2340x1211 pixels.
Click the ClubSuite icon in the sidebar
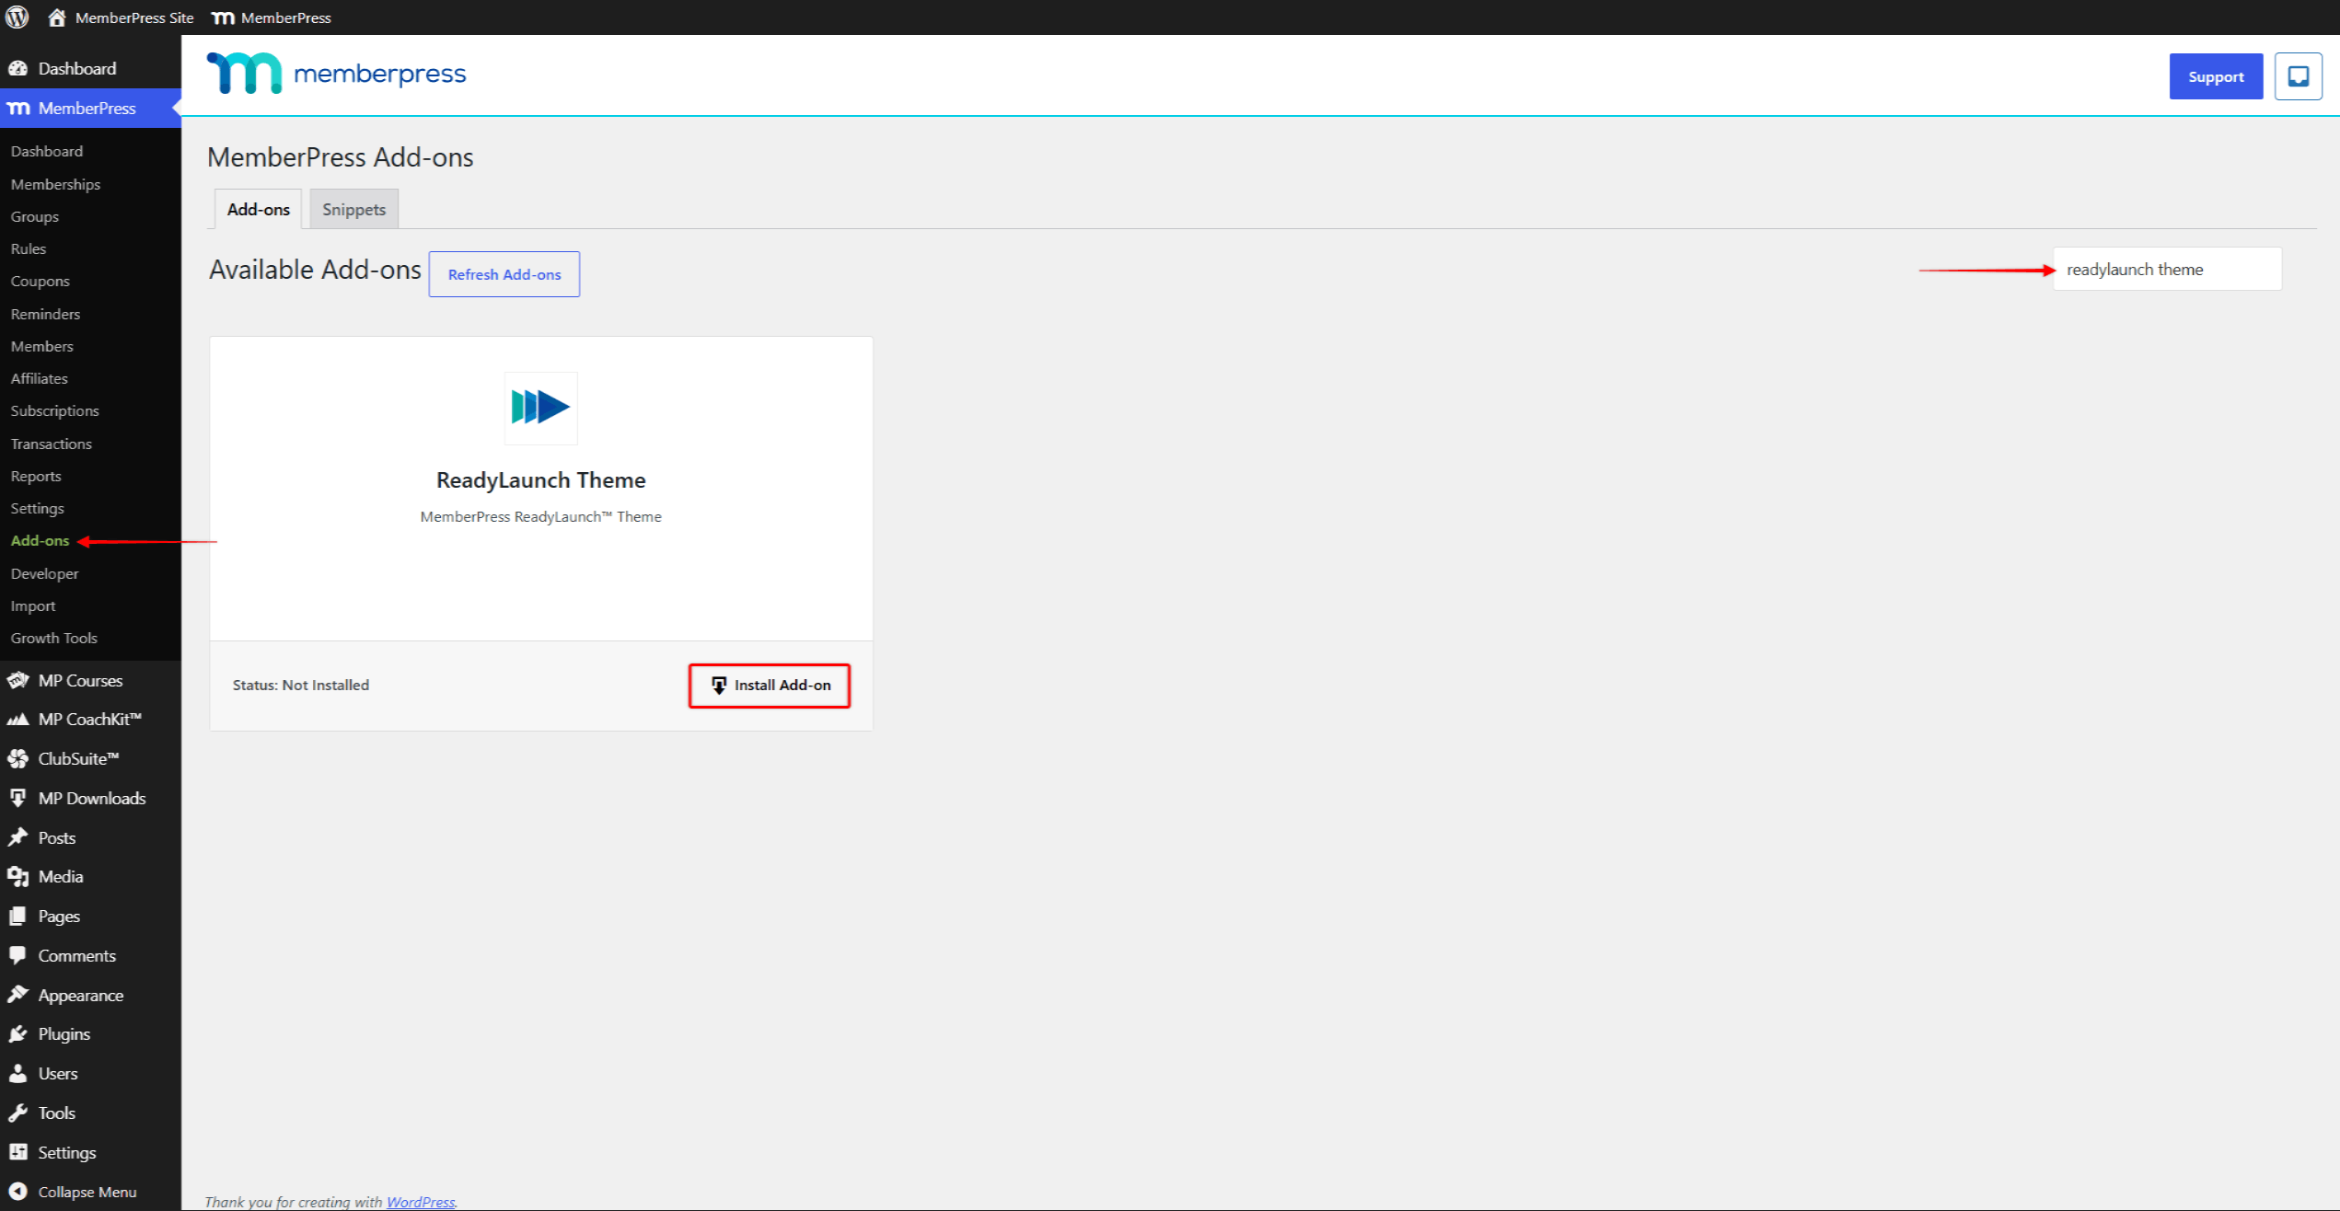[x=17, y=759]
